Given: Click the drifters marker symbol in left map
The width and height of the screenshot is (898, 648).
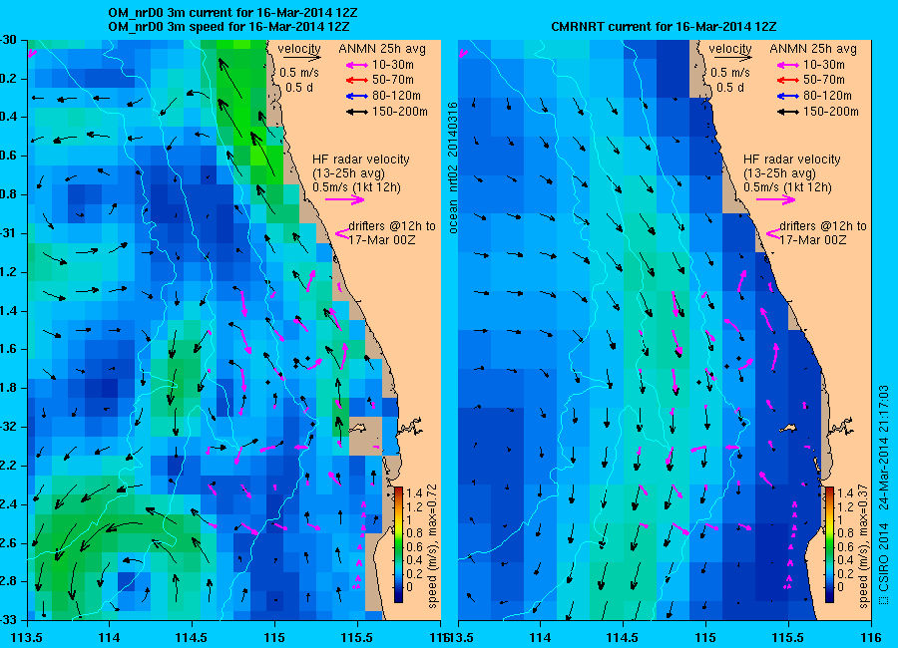Looking at the screenshot, I should [342, 233].
